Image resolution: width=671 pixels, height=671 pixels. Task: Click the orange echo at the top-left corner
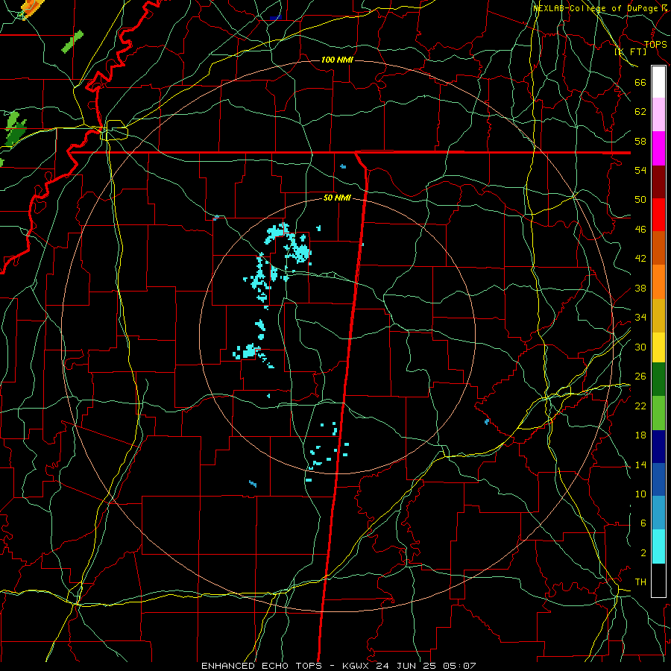(x=33, y=8)
